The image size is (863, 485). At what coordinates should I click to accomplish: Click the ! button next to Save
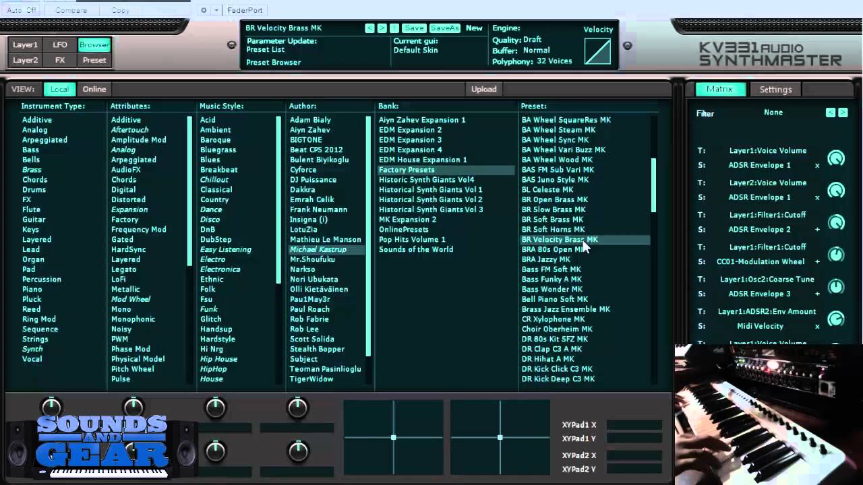[394, 28]
